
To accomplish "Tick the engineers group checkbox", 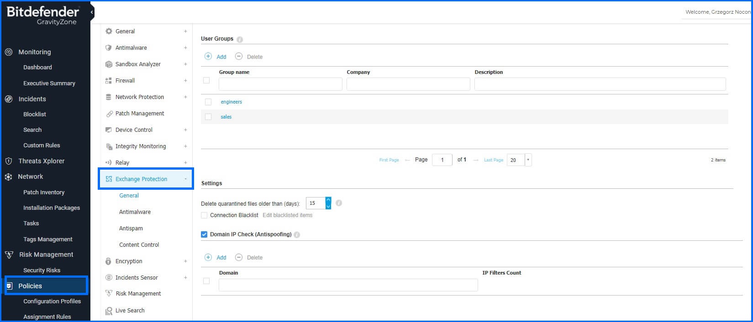I will pos(208,102).
